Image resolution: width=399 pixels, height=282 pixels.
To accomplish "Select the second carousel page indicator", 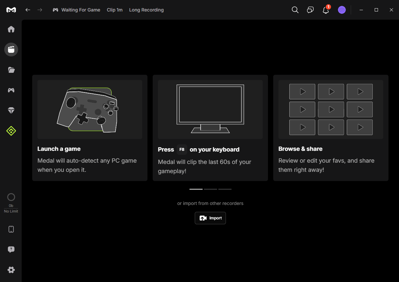I will (x=211, y=189).
